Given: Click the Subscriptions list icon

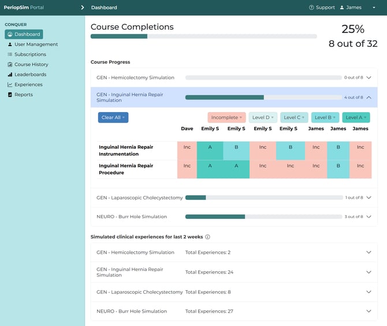Looking at the screenshot, I should click(x=10, y=54).
